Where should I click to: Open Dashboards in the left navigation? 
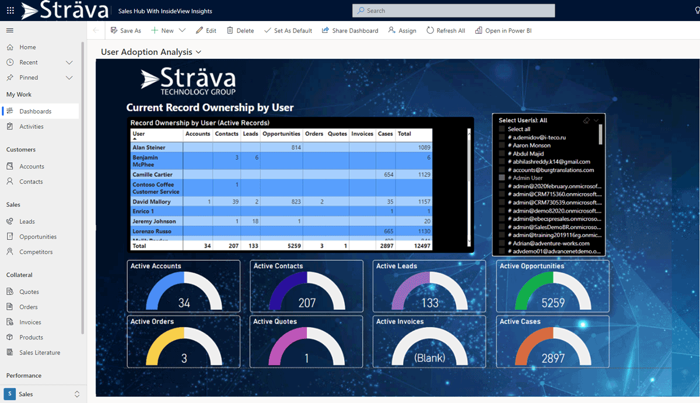pyautogui.click(x=35, y=111)
